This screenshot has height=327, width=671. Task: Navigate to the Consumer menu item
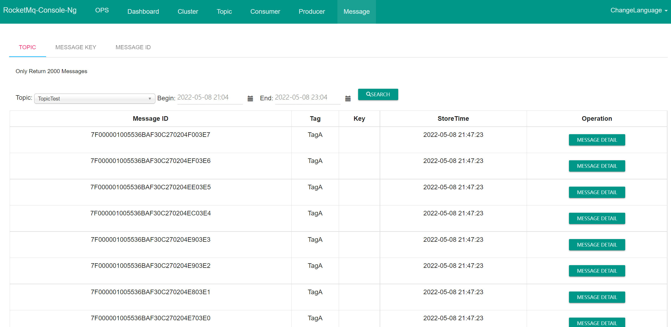coord(265,12)
